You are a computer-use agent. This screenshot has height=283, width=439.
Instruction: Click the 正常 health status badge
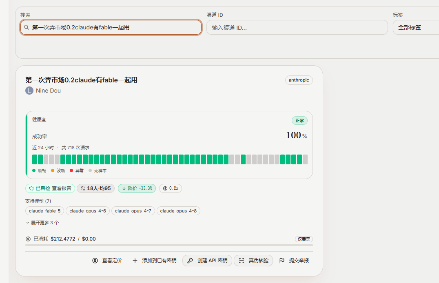tap(299, 121)
